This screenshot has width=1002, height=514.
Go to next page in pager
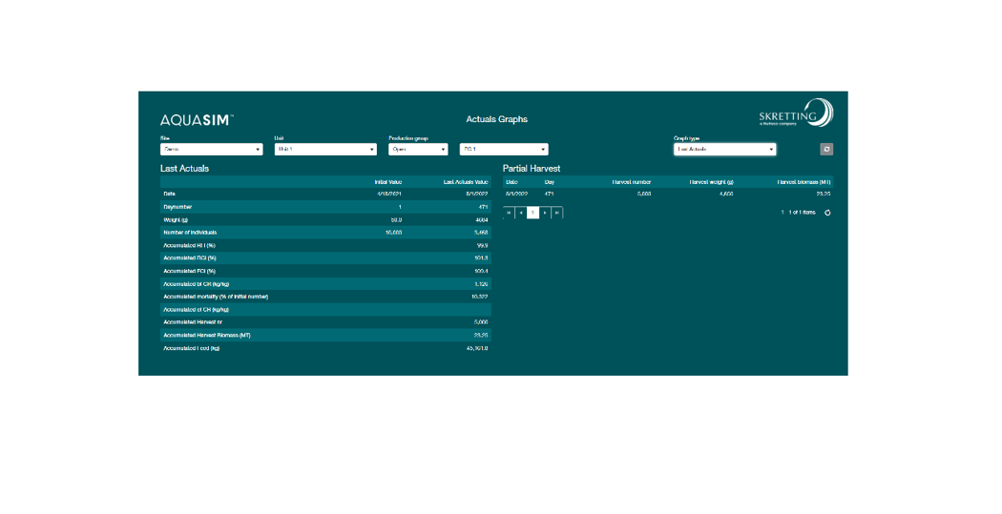click(x=545, y=213)
